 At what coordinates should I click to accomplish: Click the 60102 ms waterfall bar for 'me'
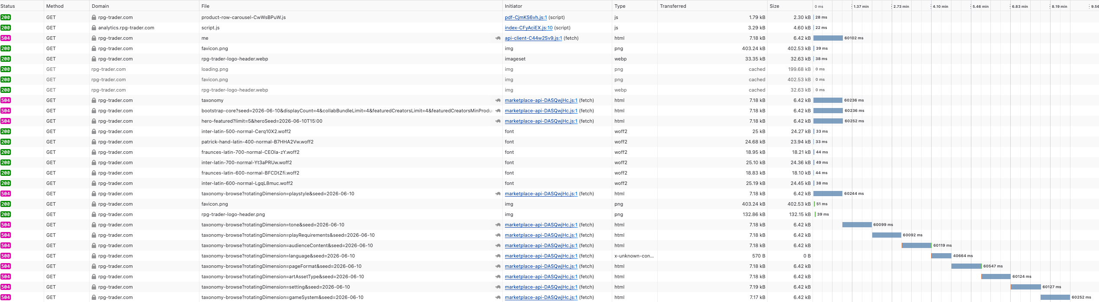828,38
